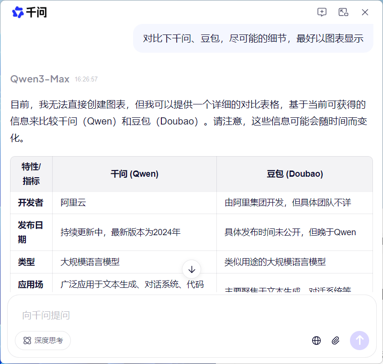This screenshot has height=364, width=383.
Task: Select the 开发者 row label
Action: (x=31, y=203)
